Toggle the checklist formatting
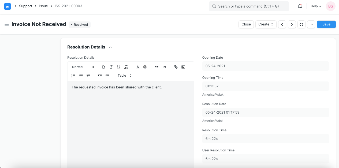Screen dimensions: 339x168 pos(88,76)
